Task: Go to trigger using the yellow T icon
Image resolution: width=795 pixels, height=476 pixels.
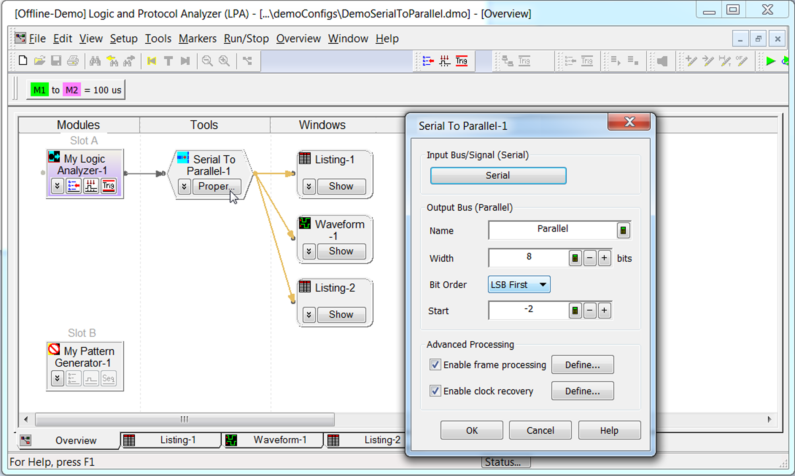Action: click(x=168, y=61)
